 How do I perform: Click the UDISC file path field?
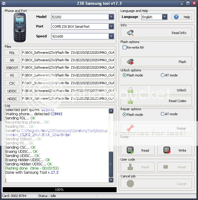[x=68, y=91]
